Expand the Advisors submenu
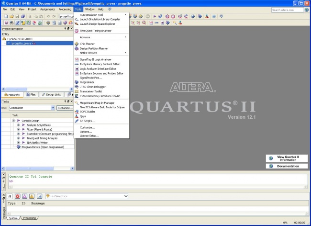Screen dimensions: 311x226 point(101,37)
